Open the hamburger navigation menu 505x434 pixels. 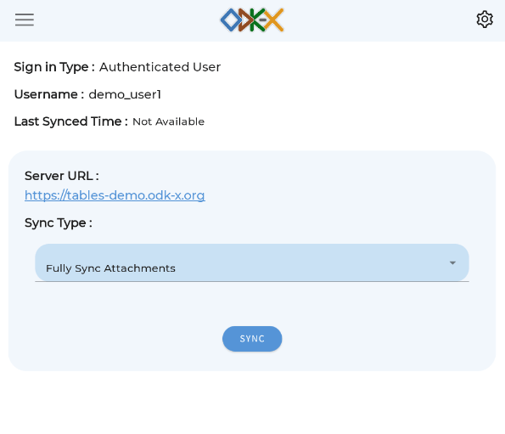click(25, 20)
